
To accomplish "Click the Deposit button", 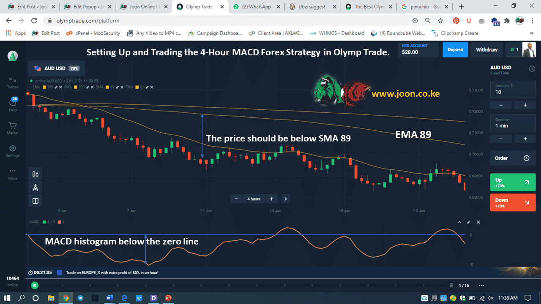I will point(456,50).
